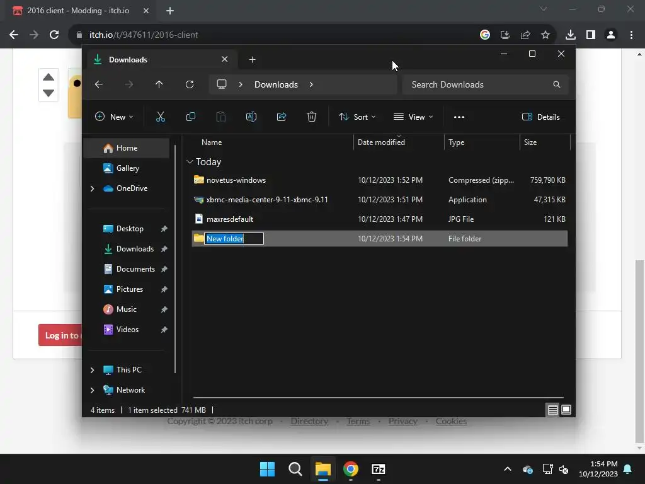Click the Copy icon in Explorer toolbar
The image size is (645, 484).
coord(190,117)
